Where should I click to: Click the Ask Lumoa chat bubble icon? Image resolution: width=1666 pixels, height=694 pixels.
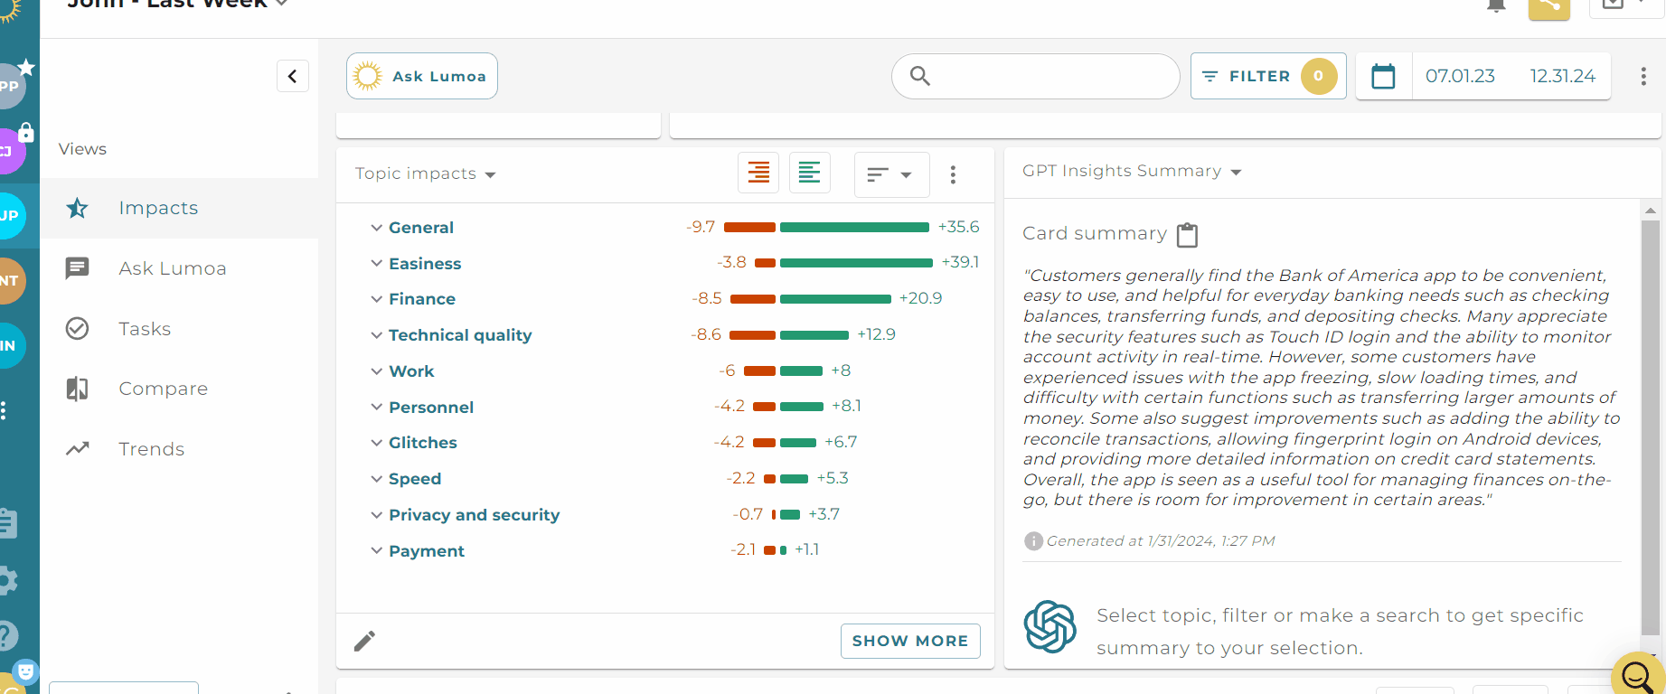point(78,268)
